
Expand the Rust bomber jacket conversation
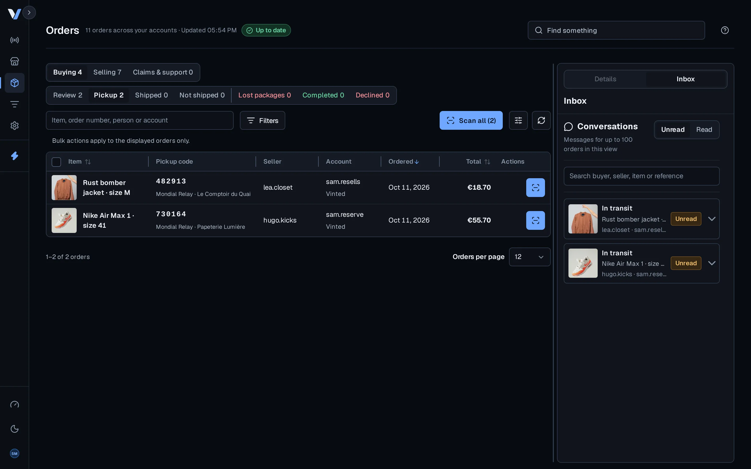click(x=712, y=219)
